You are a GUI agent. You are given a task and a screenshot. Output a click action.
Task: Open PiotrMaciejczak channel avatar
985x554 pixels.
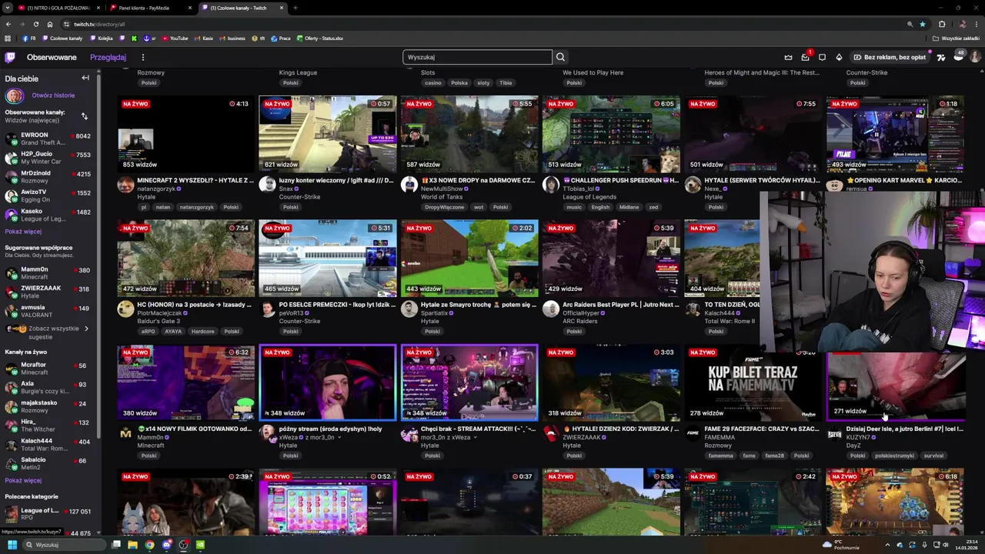pyautogui.click(x=125, y=309)
